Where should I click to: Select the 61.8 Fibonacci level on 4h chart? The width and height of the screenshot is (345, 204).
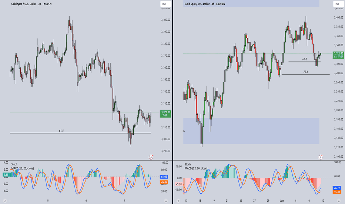[x=305, y=62]
